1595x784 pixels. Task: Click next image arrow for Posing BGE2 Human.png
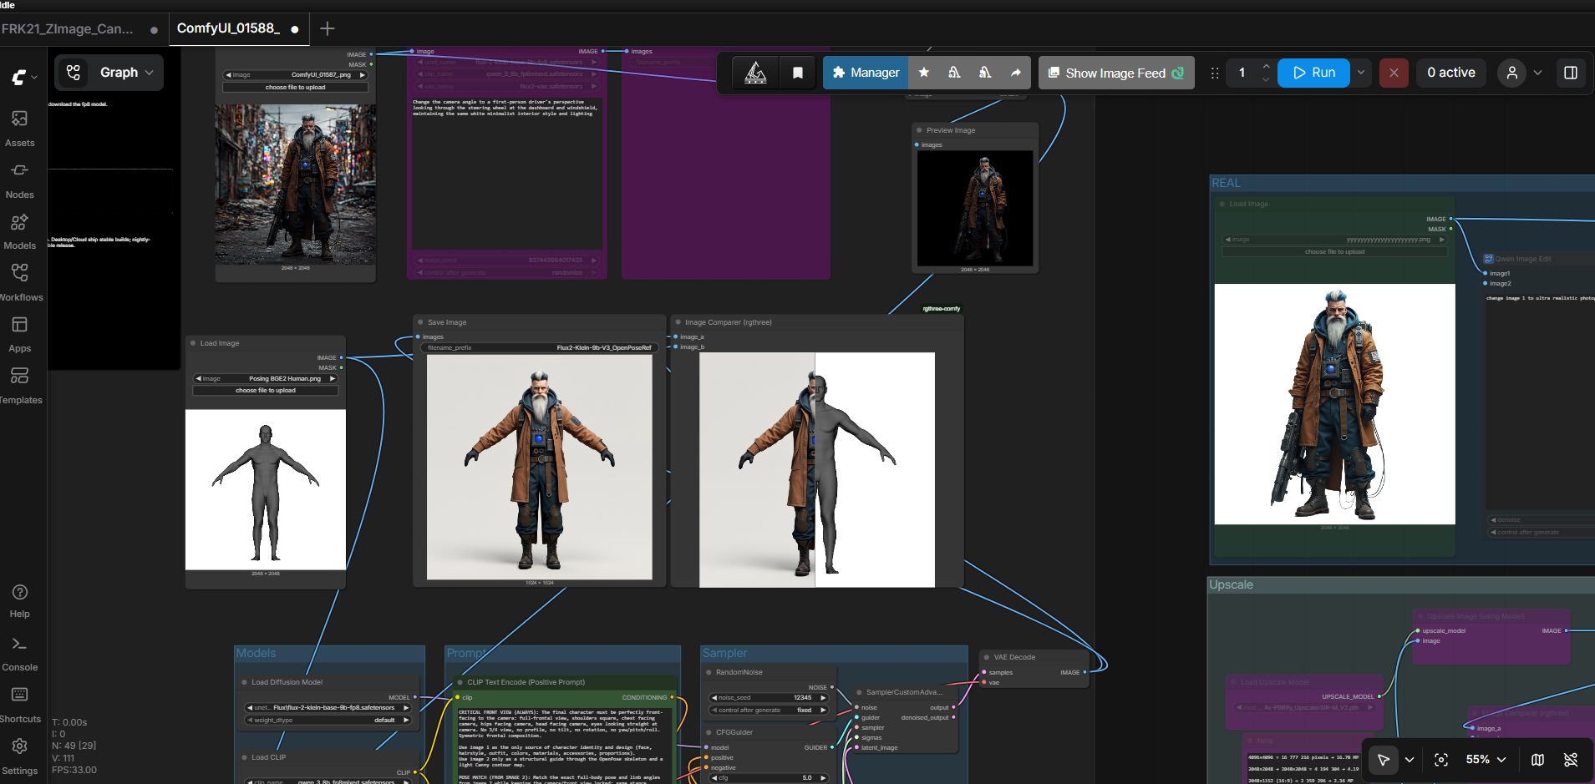tap(333, 378)
